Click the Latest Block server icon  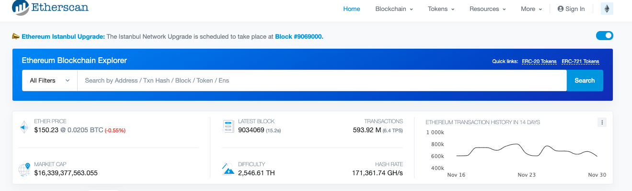pos(228,127)
